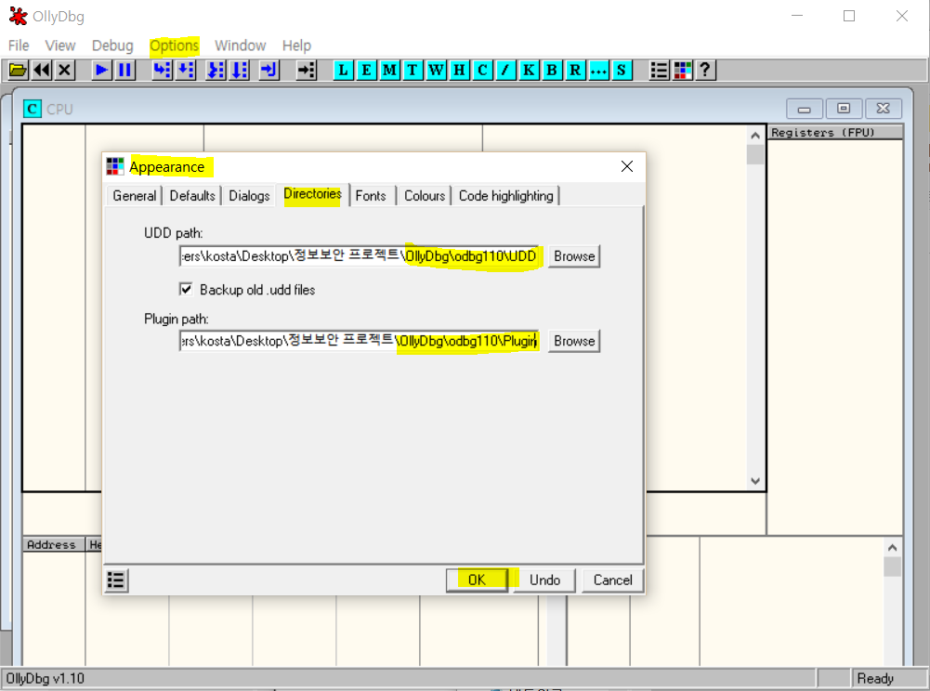
Task: Open Run trace with the dots button
Action: click(x=598, y=70)
